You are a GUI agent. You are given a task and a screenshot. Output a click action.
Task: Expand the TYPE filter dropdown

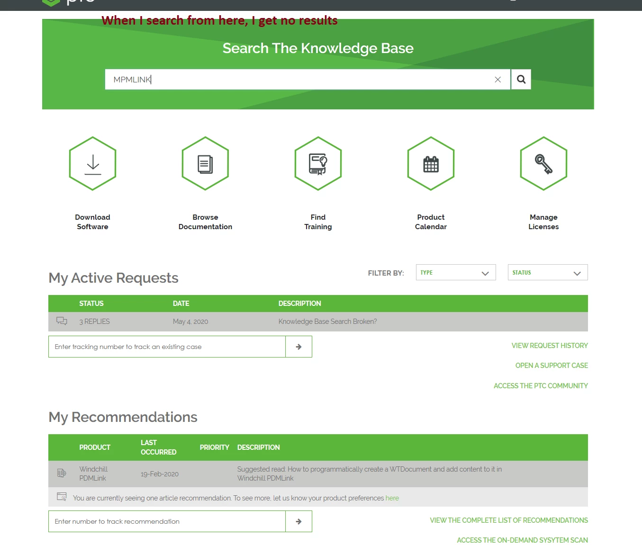click(x=456, y=272)
